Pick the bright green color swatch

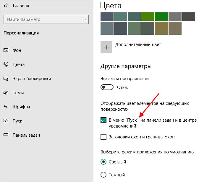[x=161, y=16]
